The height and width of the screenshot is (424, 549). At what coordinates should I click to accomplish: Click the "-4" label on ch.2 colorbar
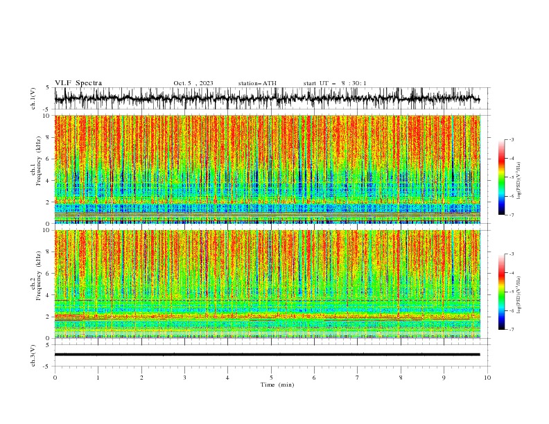tap(511, 273)
